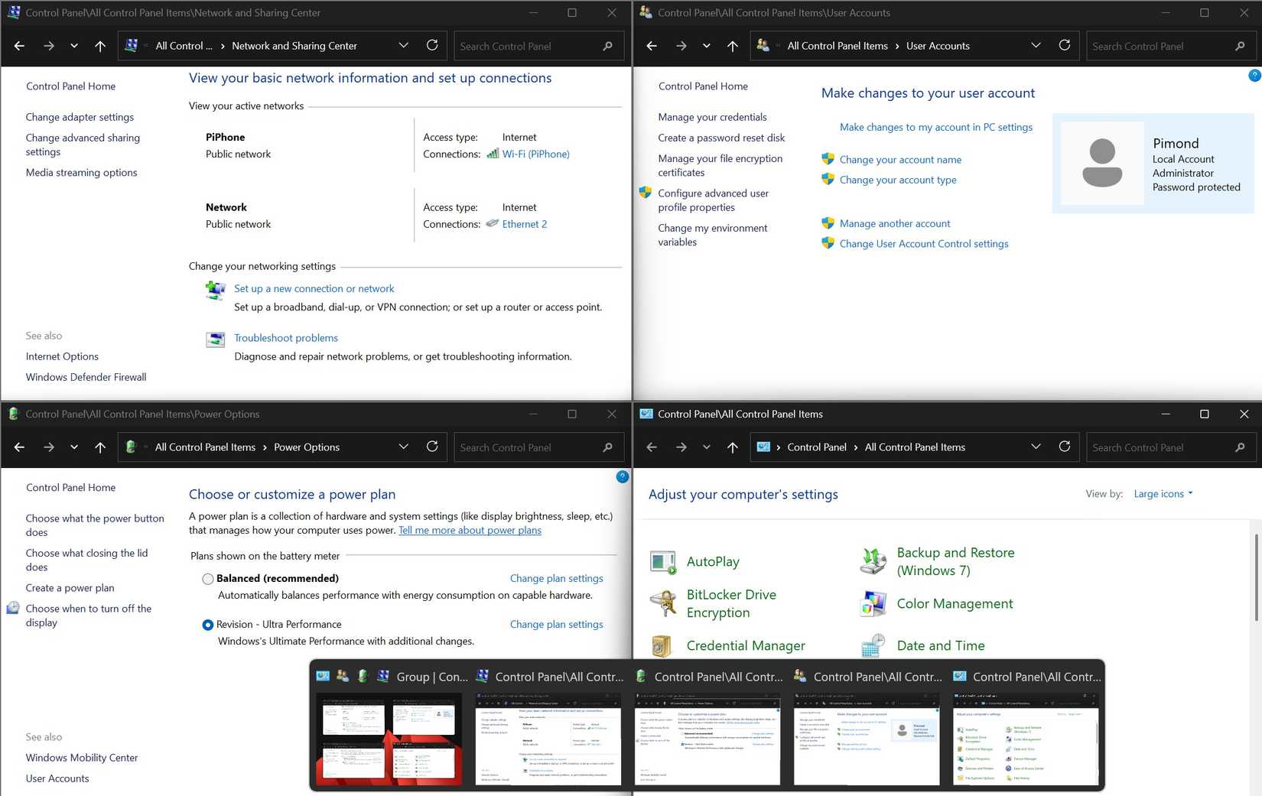Click the UAC shield beside Manage another account
The width and height of the screenshot is (1262, 796).
[828, 223]
